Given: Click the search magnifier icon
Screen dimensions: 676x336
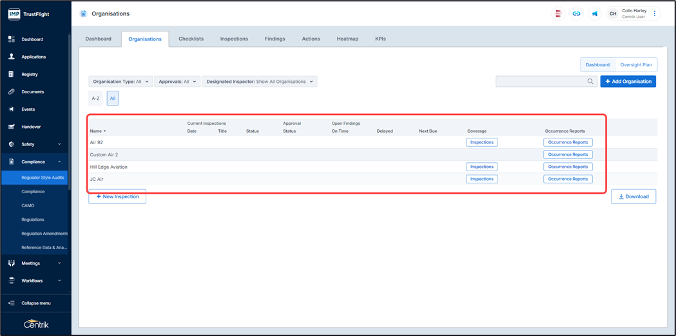Looking at the screenshot, I should coord(590,82).
